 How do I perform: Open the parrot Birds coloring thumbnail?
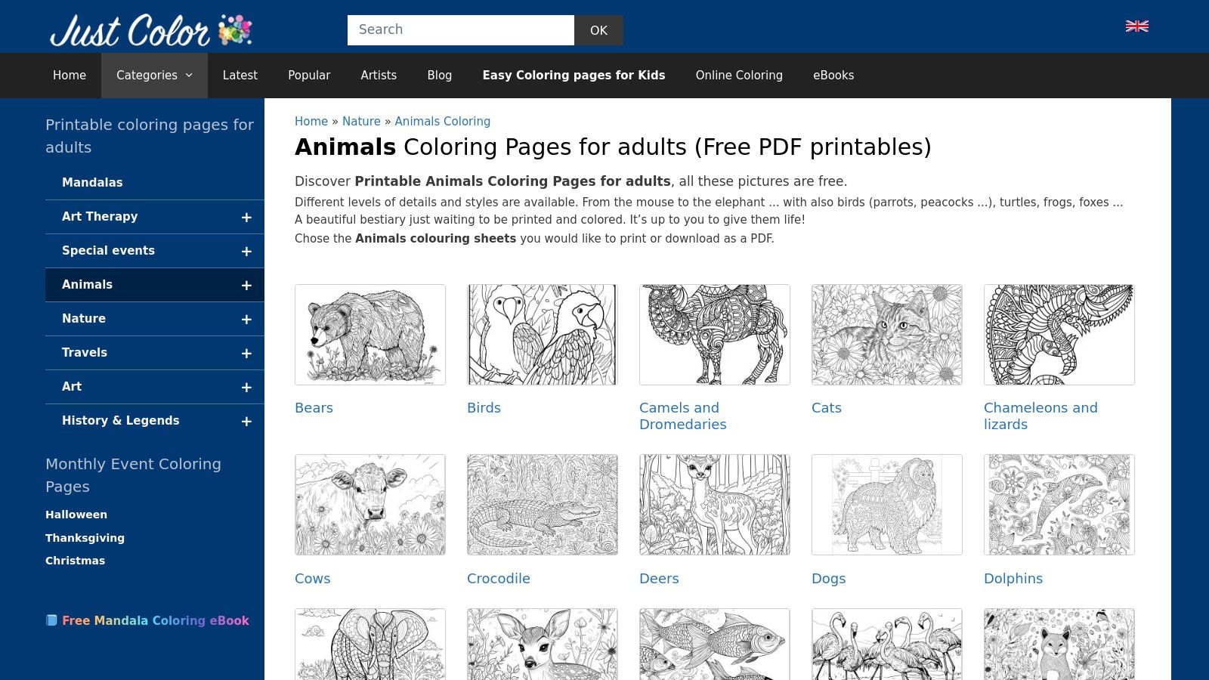point(542,334)
